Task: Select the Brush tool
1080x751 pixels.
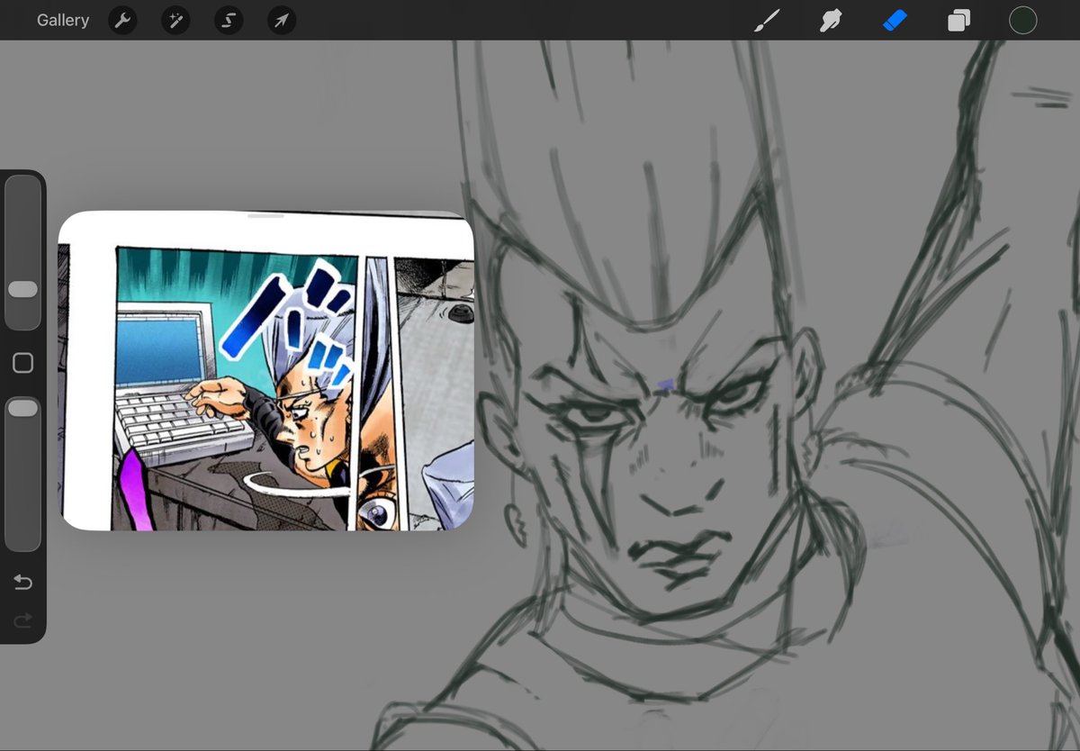Action: (766, 20)
